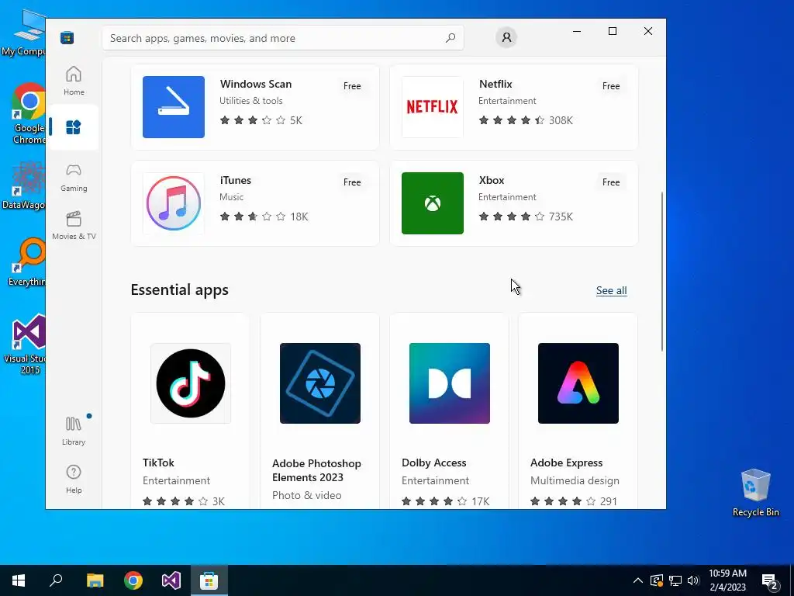Open taskbar search magnifier
The width and height of the screenshot is (794, 596).
point(56,580)
